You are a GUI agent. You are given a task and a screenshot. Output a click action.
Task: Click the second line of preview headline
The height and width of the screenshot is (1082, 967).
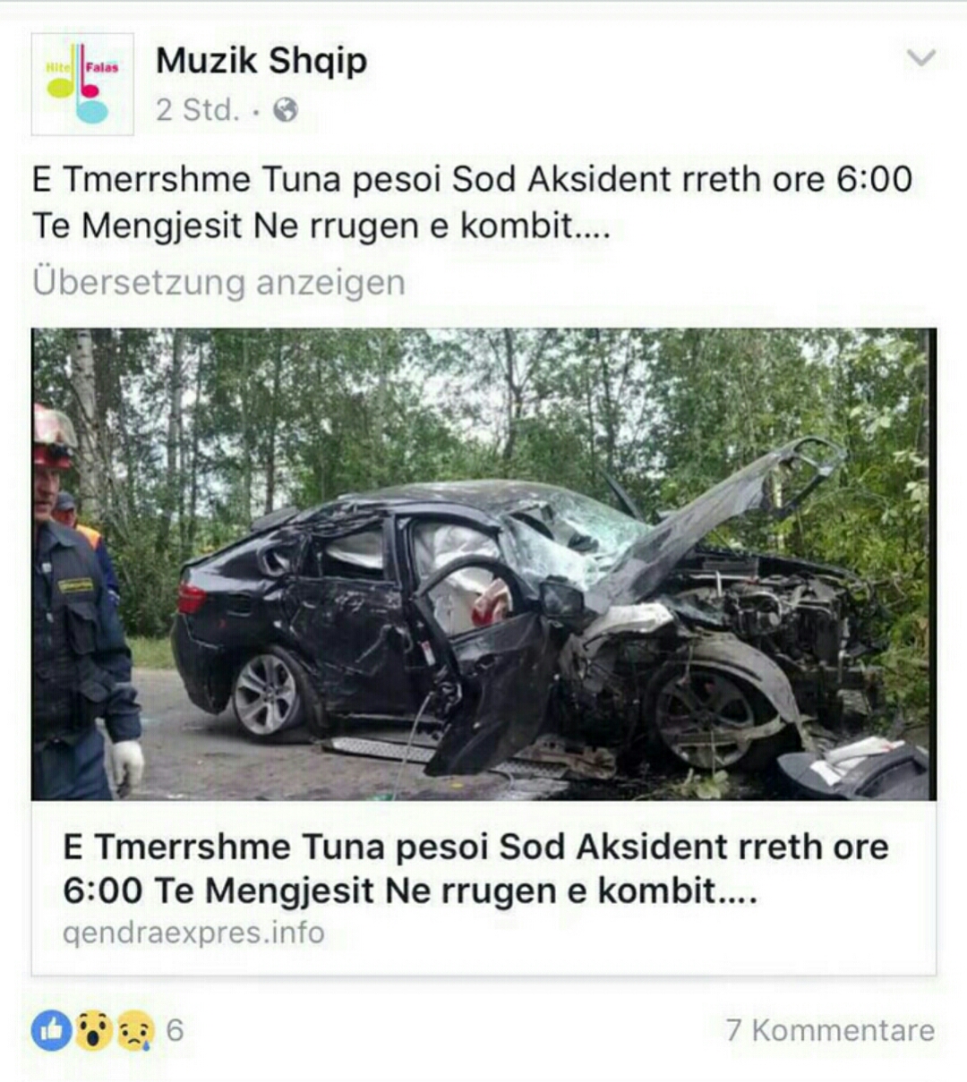(410, 890)
